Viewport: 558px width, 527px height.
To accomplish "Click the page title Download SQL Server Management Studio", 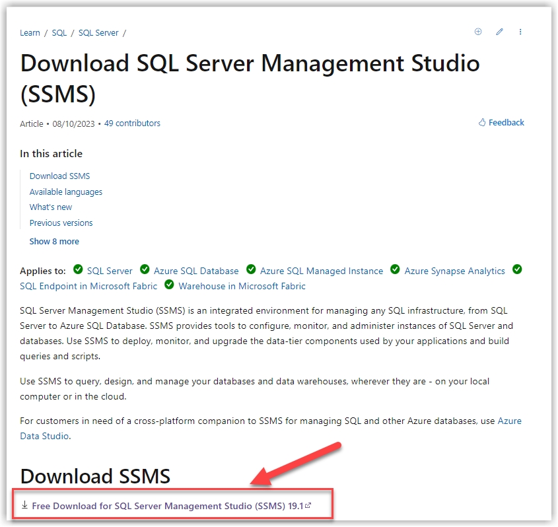I will (250, 79).
